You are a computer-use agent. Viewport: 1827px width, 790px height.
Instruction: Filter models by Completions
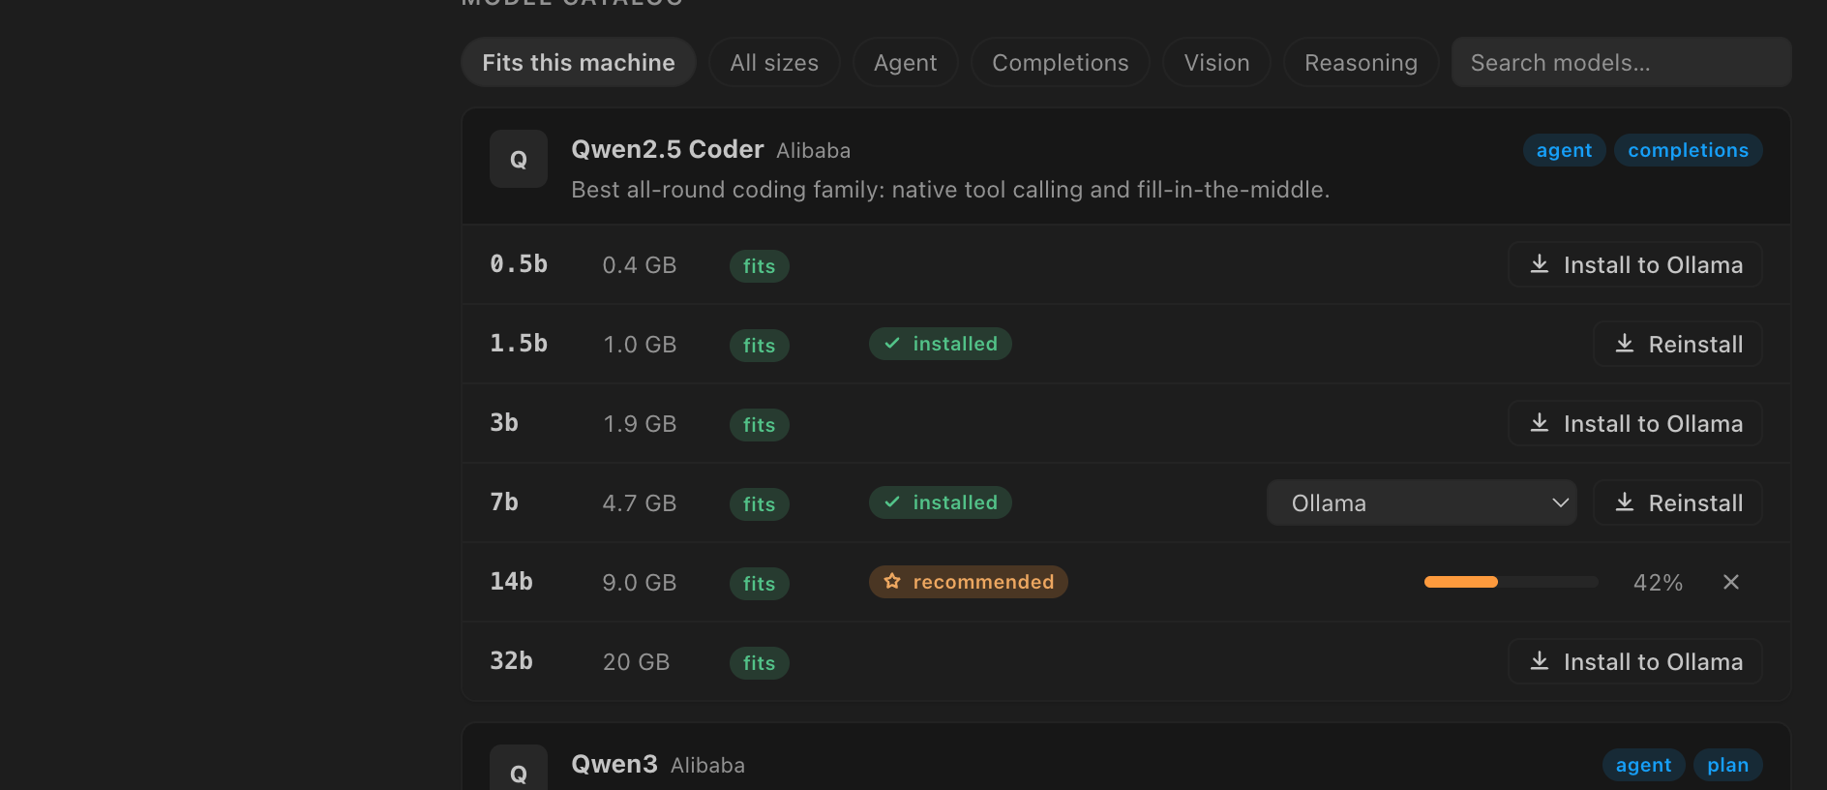pos(1061,63)
